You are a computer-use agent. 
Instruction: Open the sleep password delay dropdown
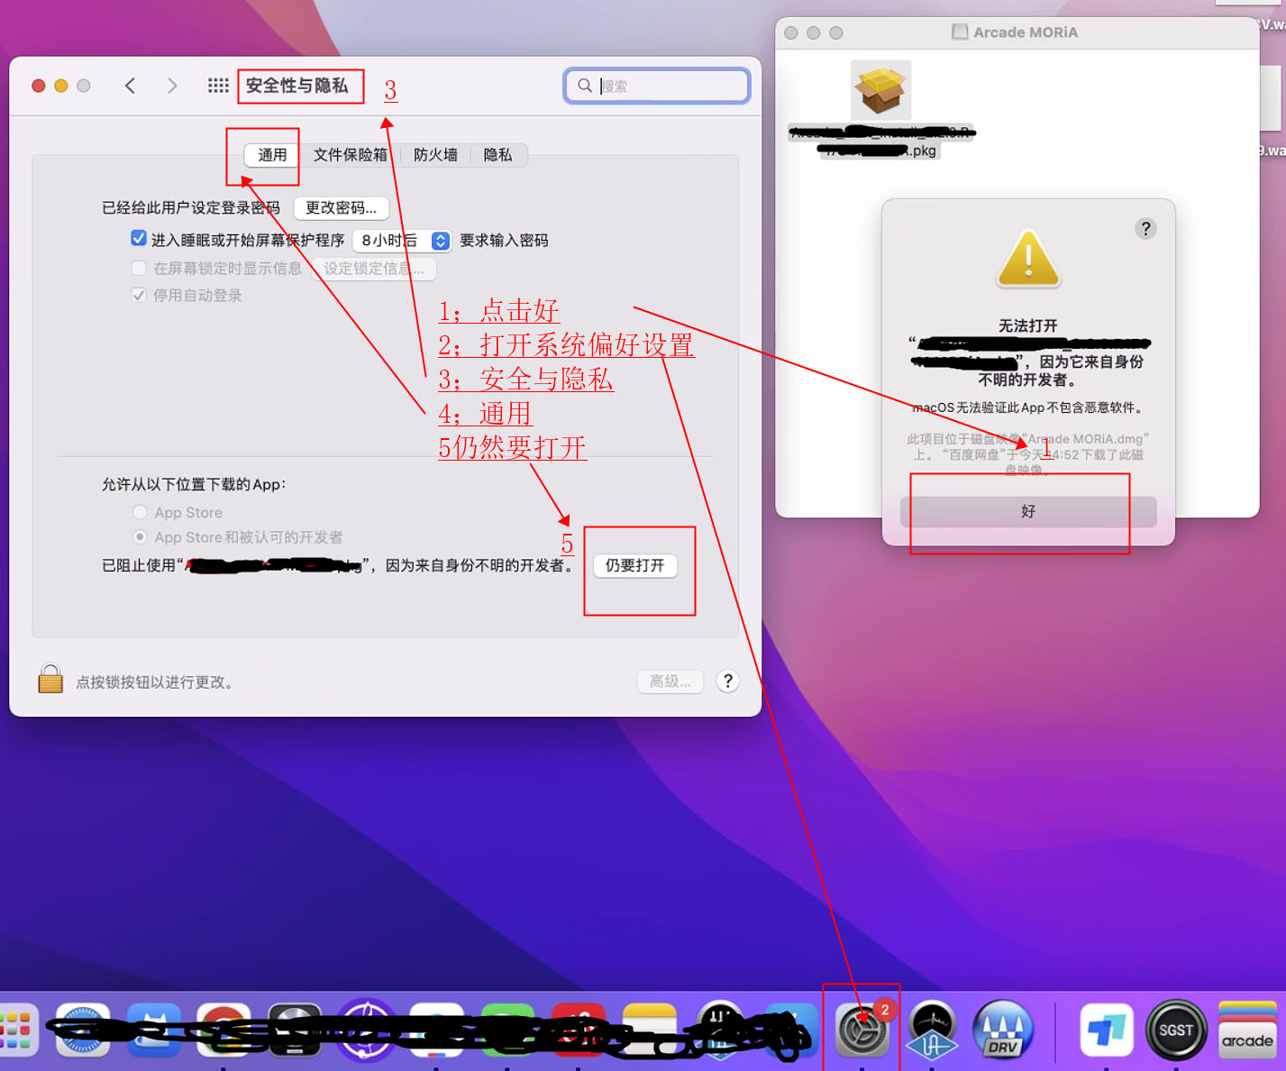(x=401, y=240)
